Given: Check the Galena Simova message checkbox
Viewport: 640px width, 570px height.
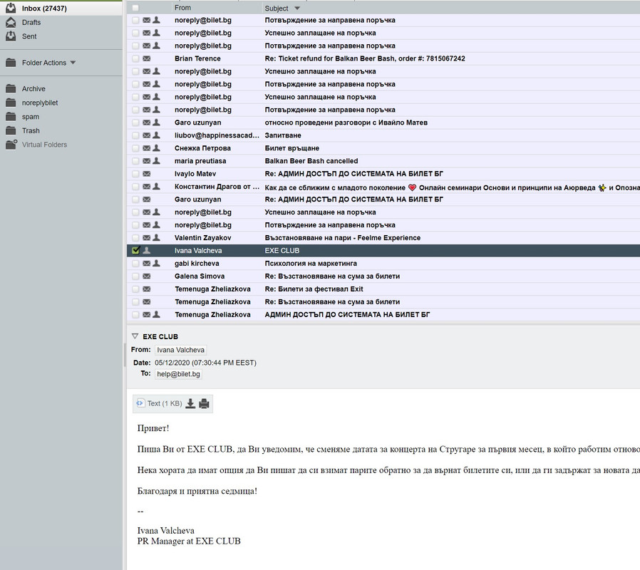Looking at the screenshot, I should [135, 276].
